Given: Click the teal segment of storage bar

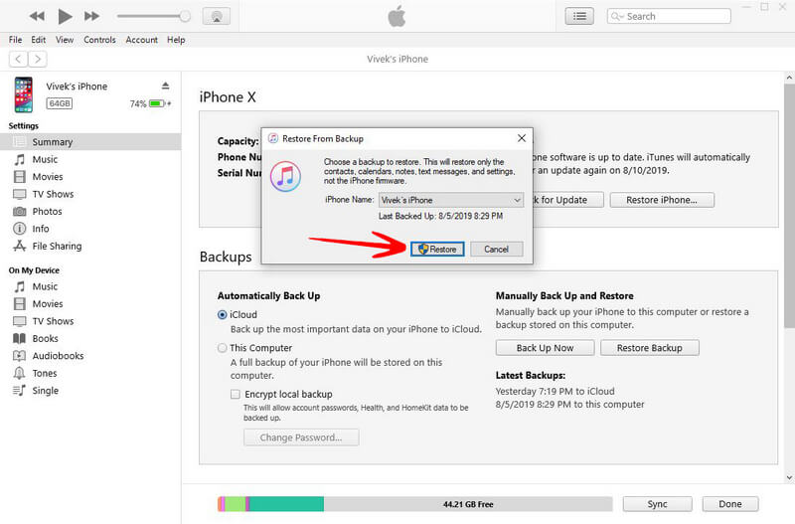Looking at the screenshot, I should click(286, 504).
